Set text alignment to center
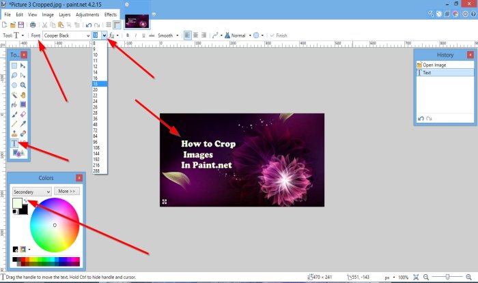 tap(196, 35)
